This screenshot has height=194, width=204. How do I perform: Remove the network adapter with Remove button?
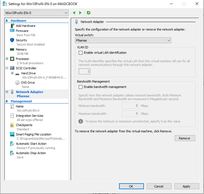[x=185, y=138]
